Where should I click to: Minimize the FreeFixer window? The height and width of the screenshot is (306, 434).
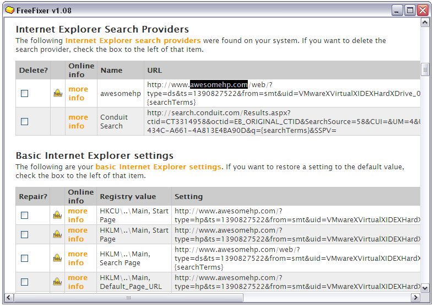(x=397, y=10)
